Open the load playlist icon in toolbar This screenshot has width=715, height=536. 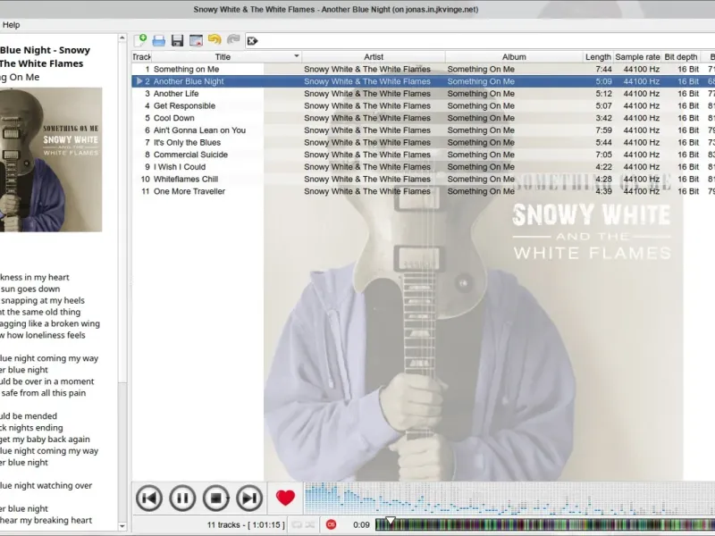[x=159, y=40]
